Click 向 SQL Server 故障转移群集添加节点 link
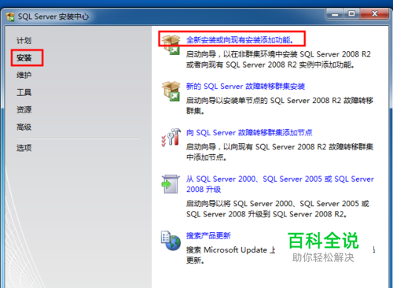 (x=249, y=133)
